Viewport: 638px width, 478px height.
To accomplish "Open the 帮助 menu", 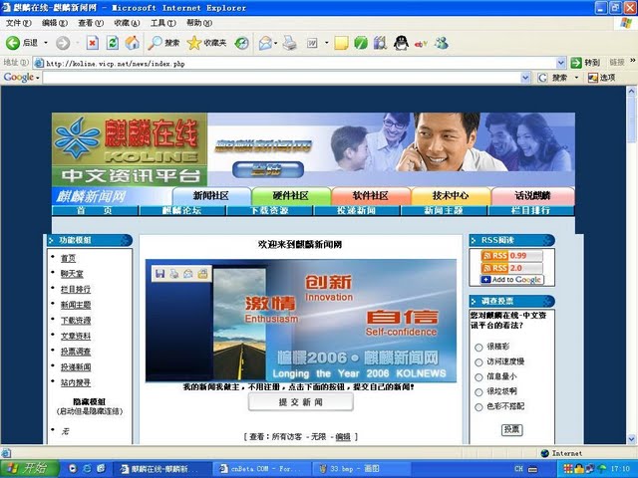I will 199,23.
